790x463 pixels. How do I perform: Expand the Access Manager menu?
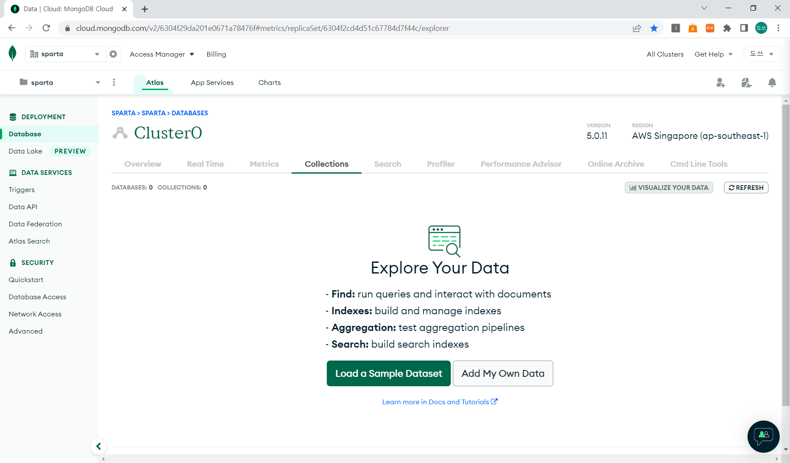162,54
